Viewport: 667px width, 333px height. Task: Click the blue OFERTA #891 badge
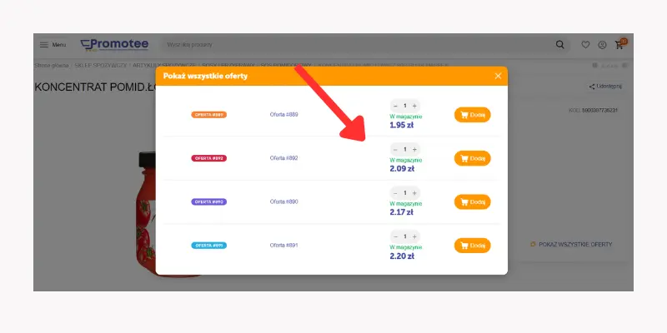[x=209, y=246]
